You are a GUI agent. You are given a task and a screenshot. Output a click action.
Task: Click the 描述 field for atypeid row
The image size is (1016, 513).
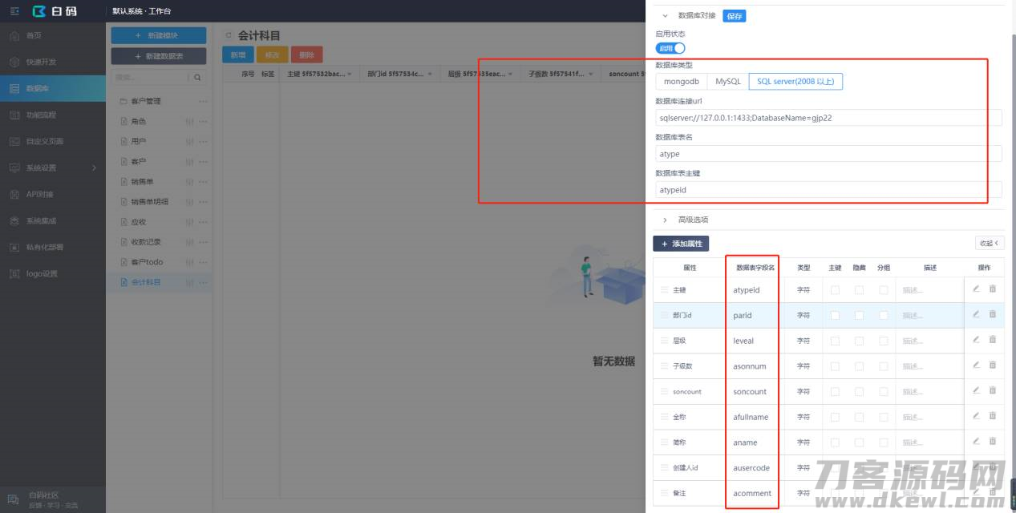(930, 290)
